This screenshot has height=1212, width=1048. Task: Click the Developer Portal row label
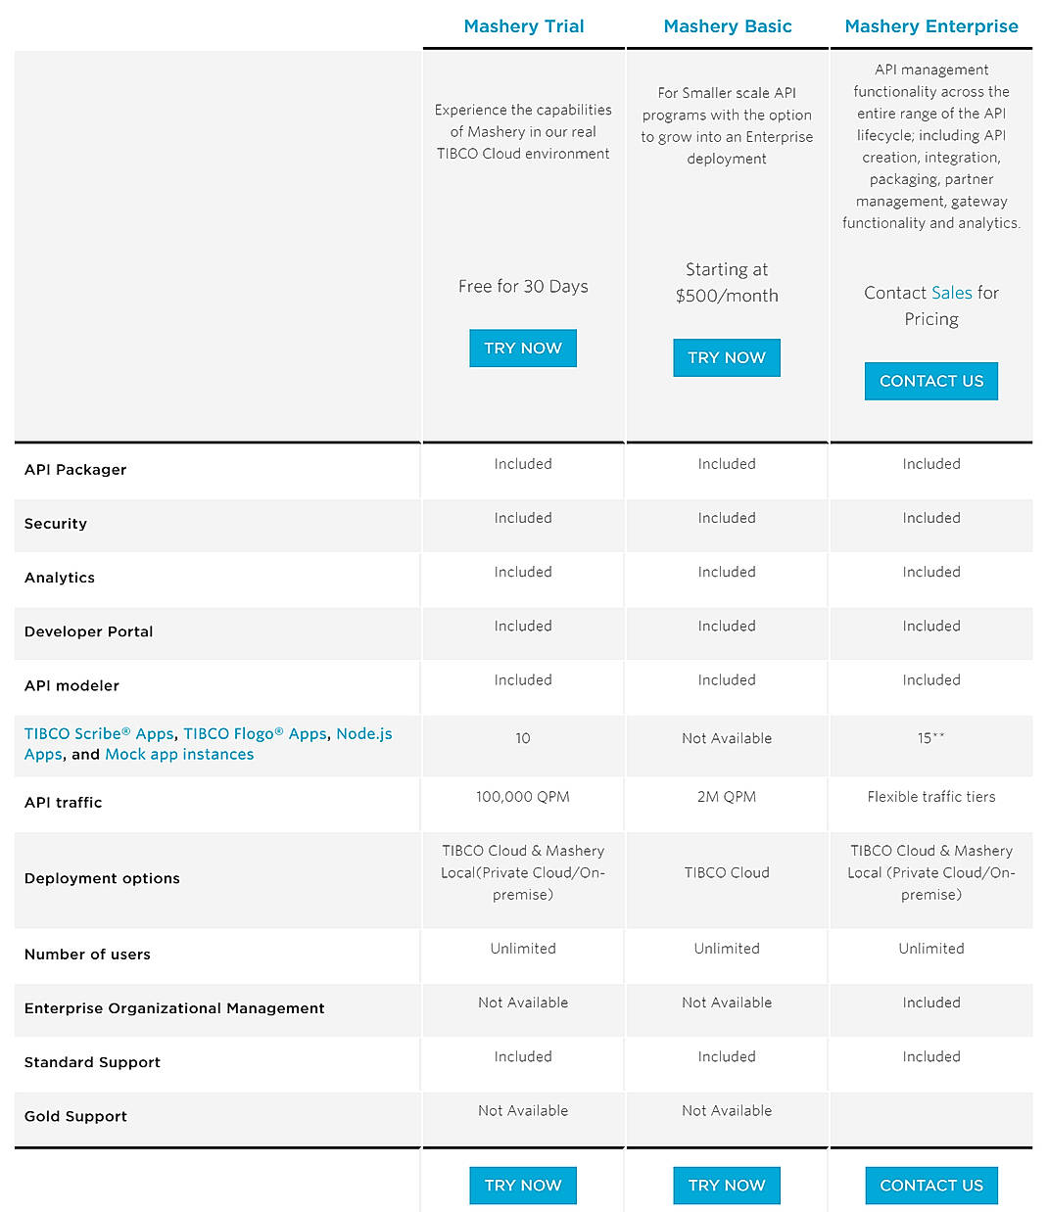coord(88,631)
